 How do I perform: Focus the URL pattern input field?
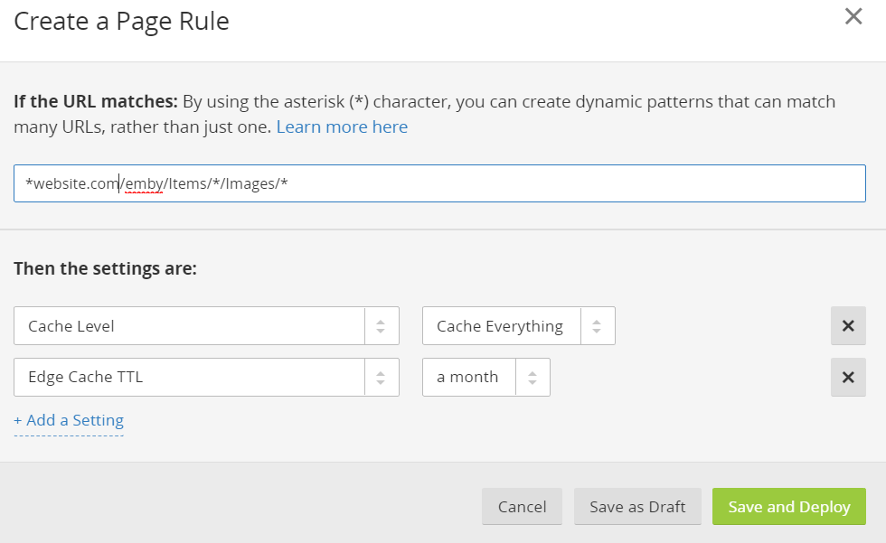[x=542, y=184]
